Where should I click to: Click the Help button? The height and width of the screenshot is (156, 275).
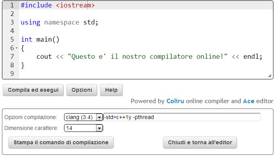pos(111,90)
